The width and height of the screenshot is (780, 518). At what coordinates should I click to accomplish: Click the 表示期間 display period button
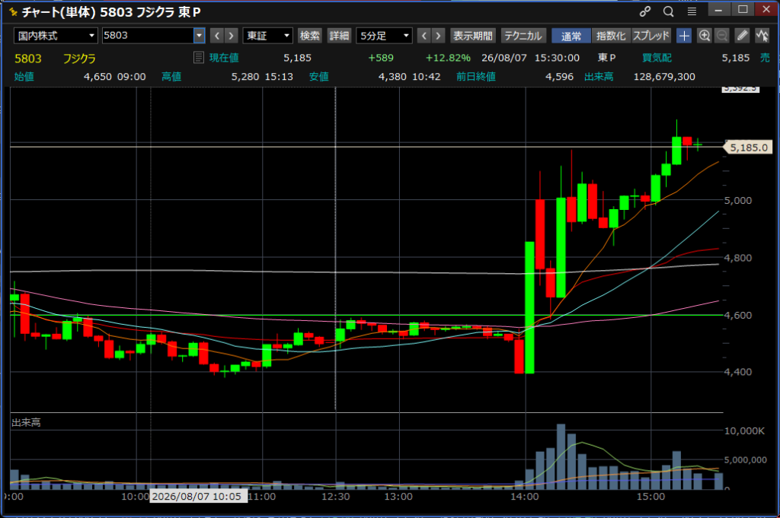coord(472,36)
